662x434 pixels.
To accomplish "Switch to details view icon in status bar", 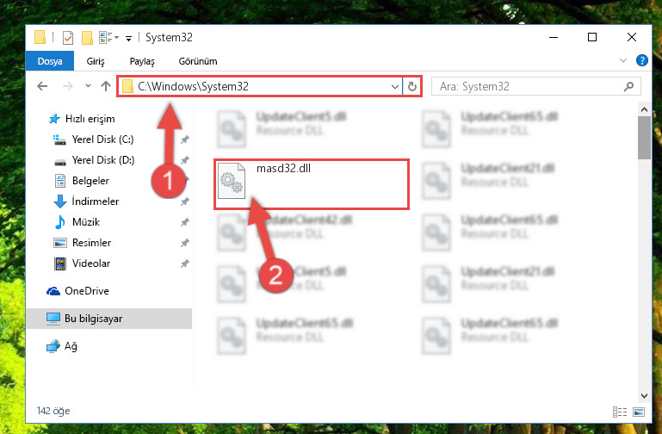I will pyautogui.click(x=620, y=412).
